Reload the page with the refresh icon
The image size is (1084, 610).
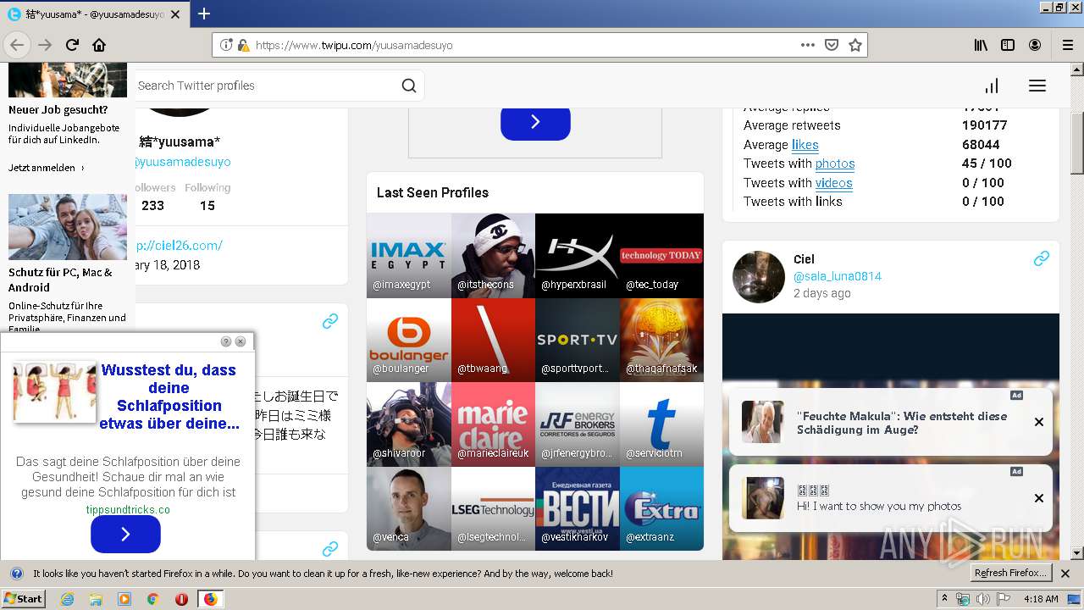(72, 45)
